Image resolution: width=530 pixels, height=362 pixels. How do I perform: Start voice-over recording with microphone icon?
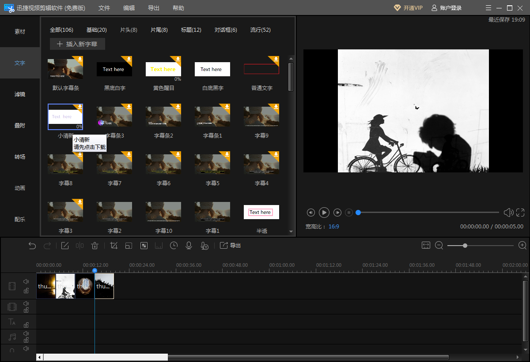189,246
